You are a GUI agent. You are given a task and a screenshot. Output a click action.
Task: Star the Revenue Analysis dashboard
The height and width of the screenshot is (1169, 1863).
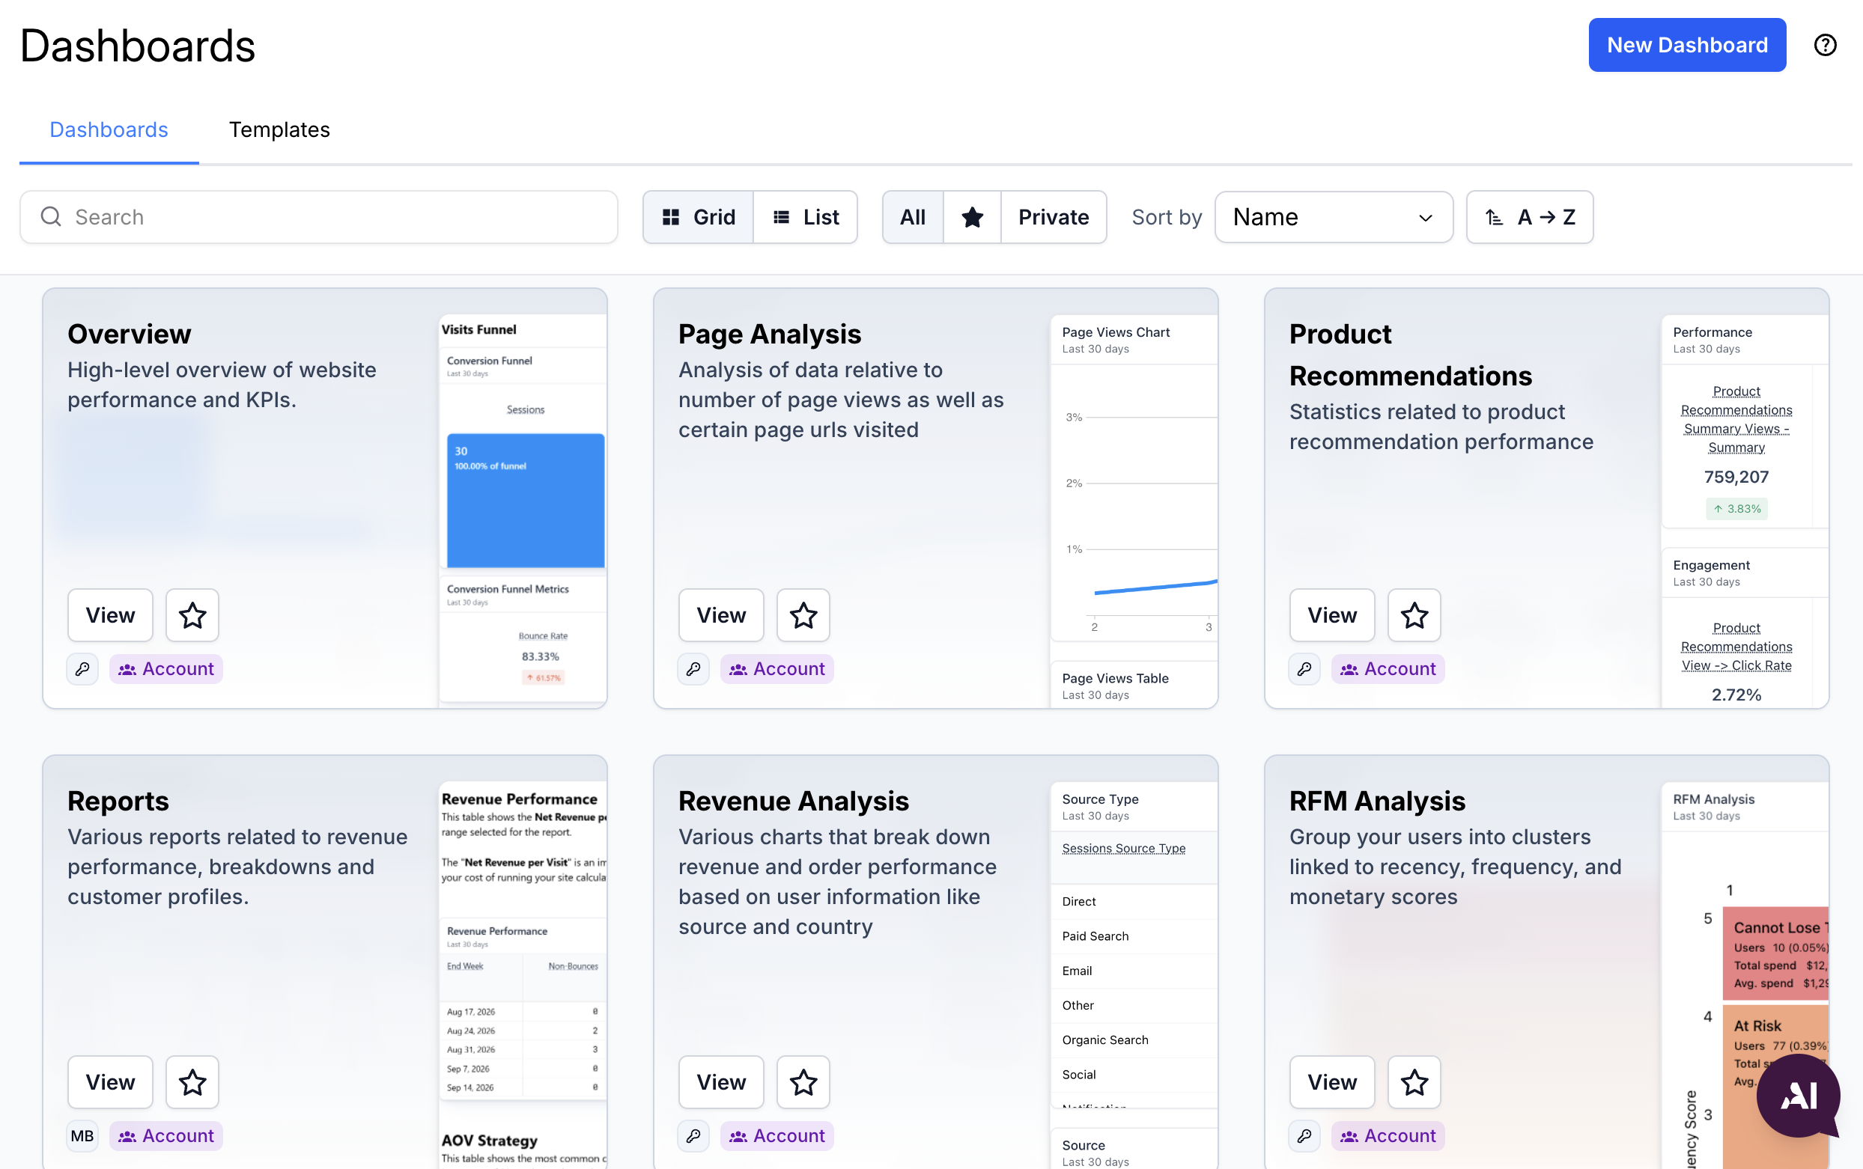click(x=803, y=1082)
